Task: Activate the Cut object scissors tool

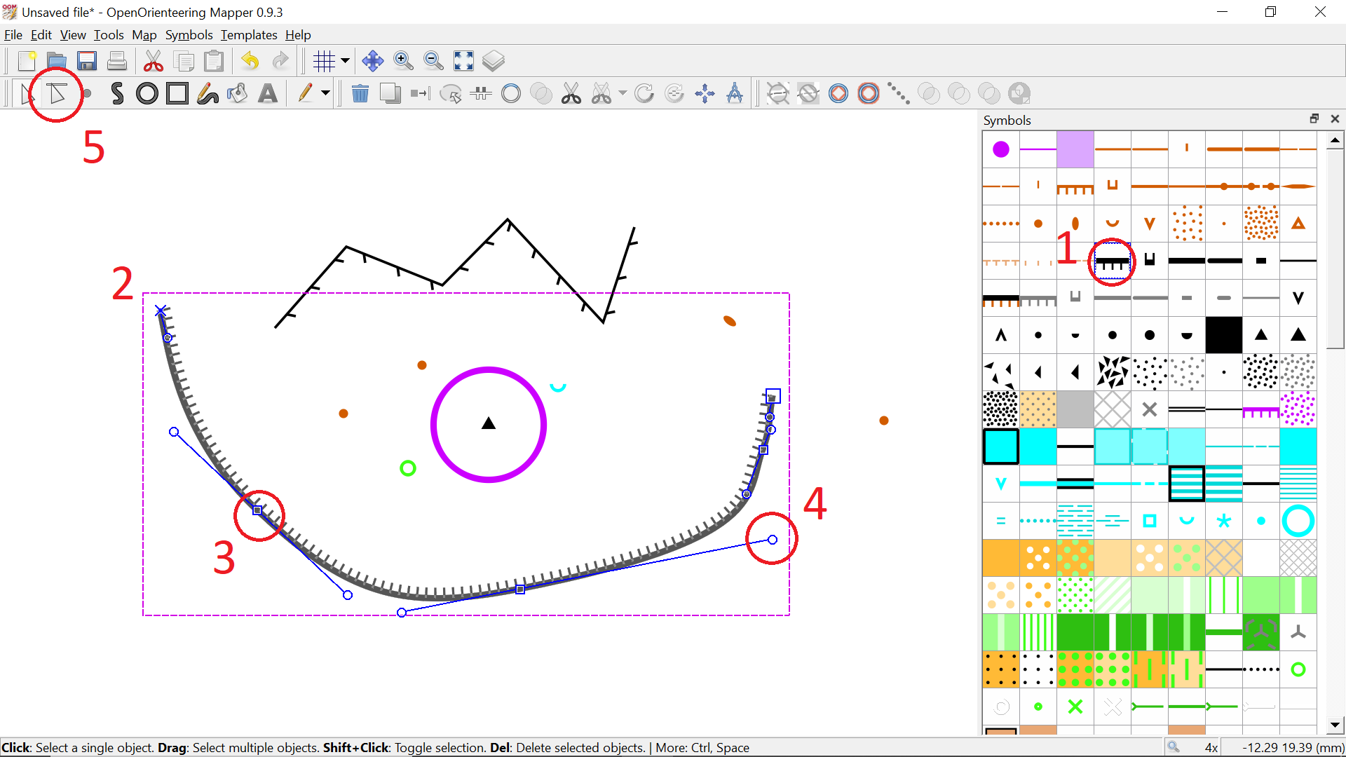Action: coord(571,93)
